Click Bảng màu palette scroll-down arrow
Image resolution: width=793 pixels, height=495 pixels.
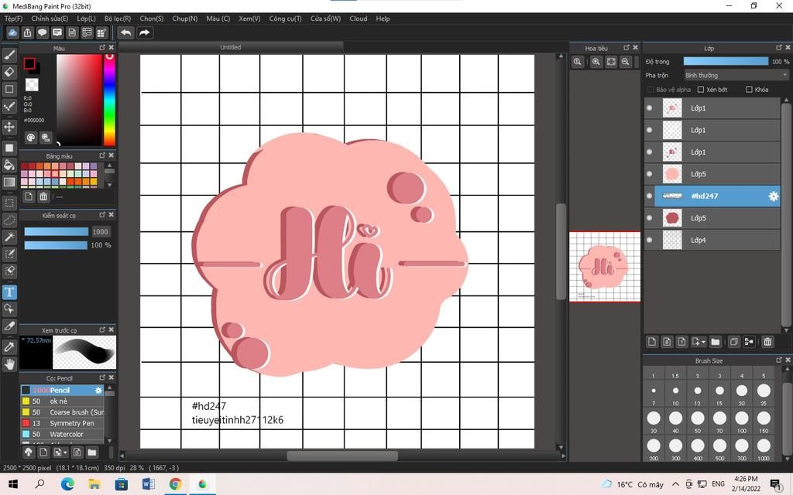(109, 185)
